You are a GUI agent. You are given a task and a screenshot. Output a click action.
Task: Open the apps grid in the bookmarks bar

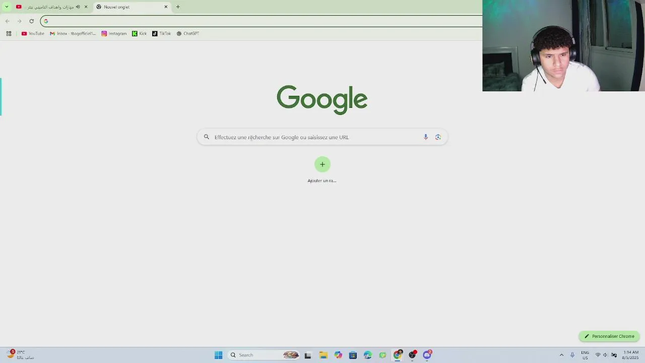[x=9, y=34]
